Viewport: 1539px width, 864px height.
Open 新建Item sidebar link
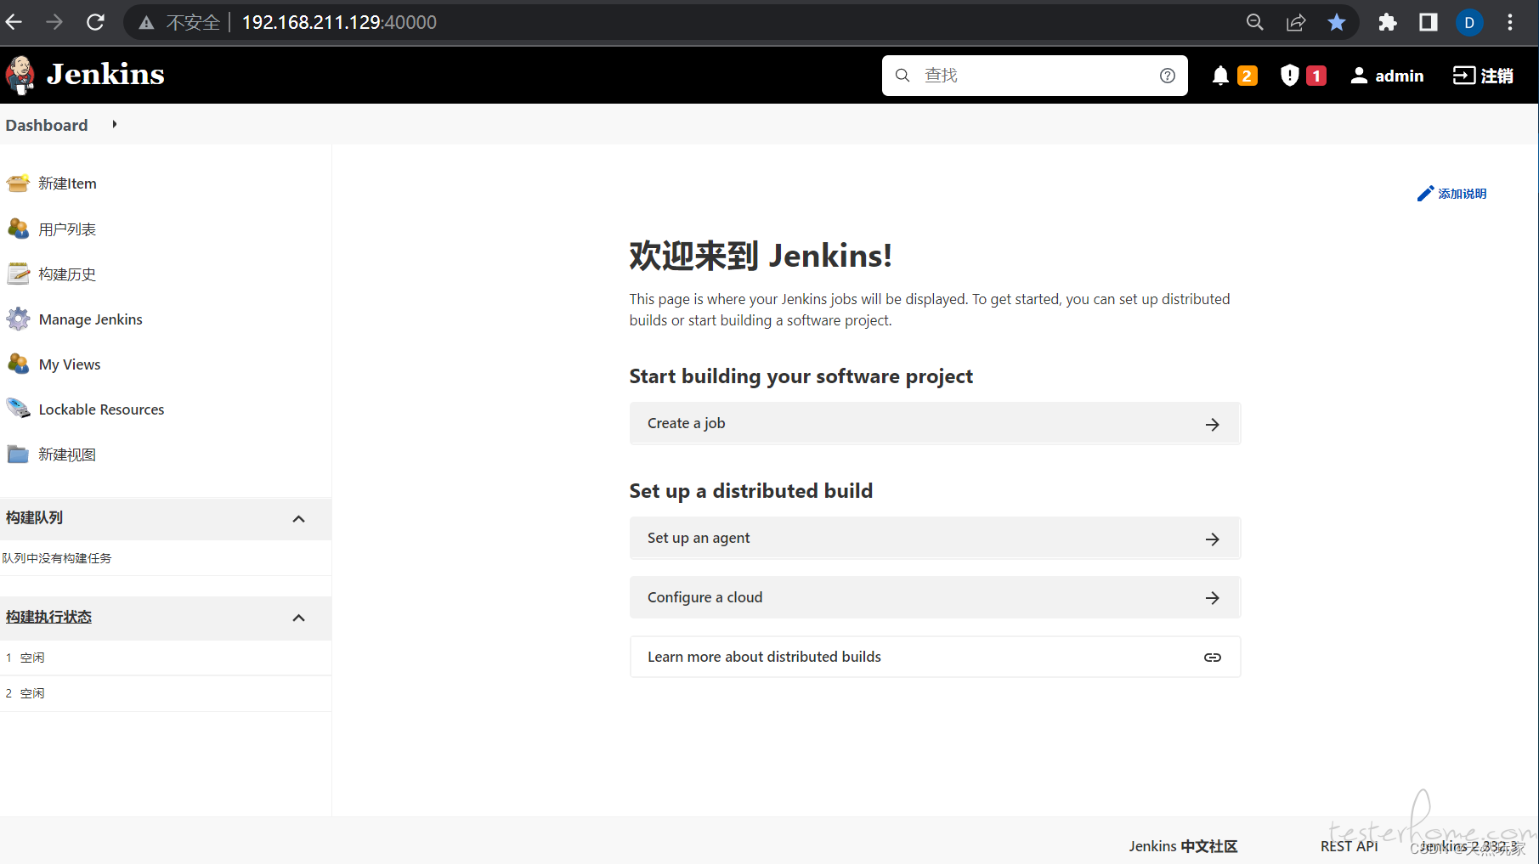click(x=67, y=184)
